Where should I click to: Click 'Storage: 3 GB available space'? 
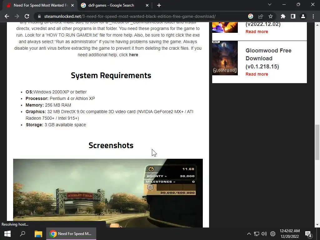click(56, 125)
